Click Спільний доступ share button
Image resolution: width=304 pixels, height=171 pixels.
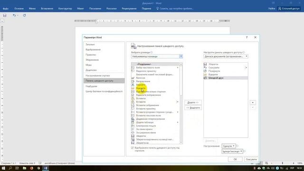click(x=289, y=9)
